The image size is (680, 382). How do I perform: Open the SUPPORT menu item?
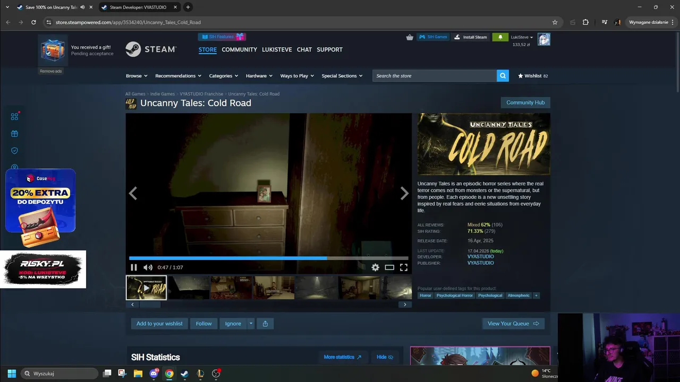[x=329, y=49]
